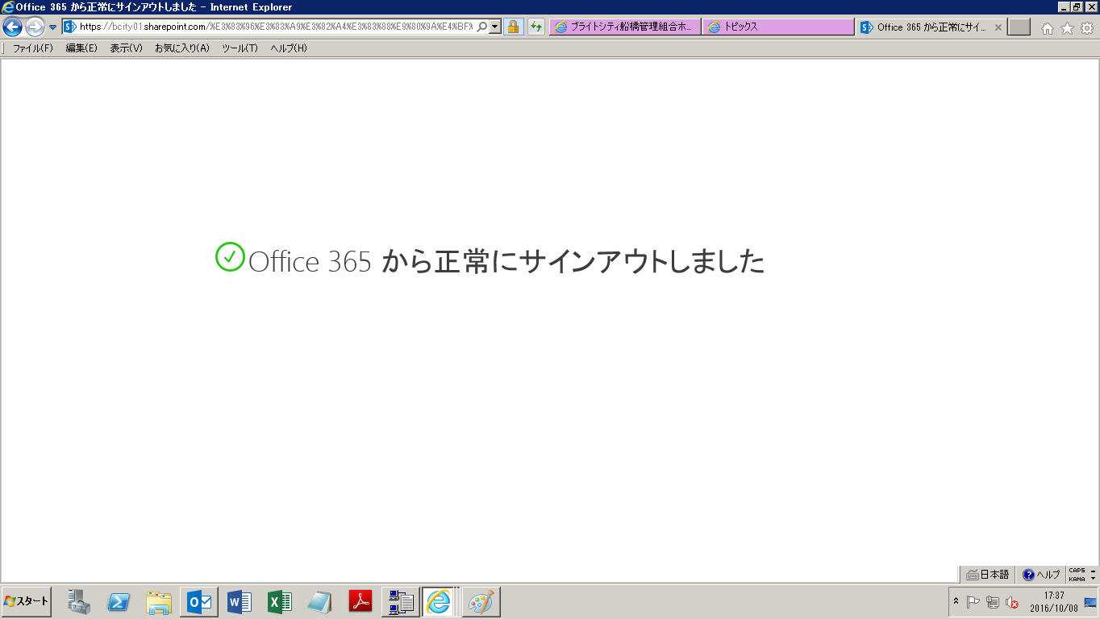Launch PowerShell from taskbar
This screenshot has height=619, width=1100.
point(119,602)
